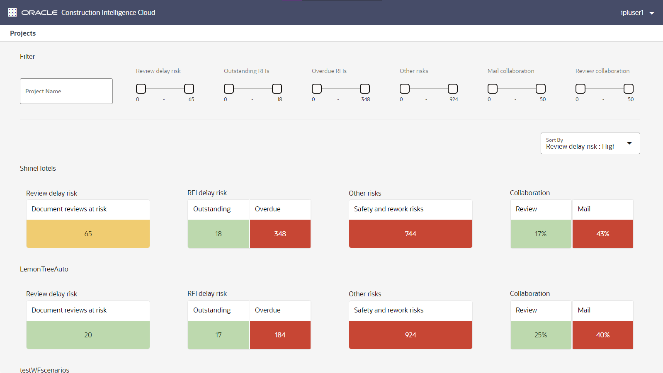Open the ipluser1 user menu arrow

[652, 13]
